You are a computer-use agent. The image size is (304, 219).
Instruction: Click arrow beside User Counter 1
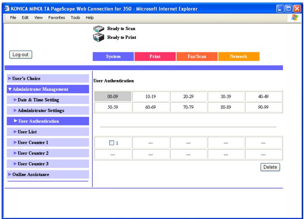click(x=15, y=142)
